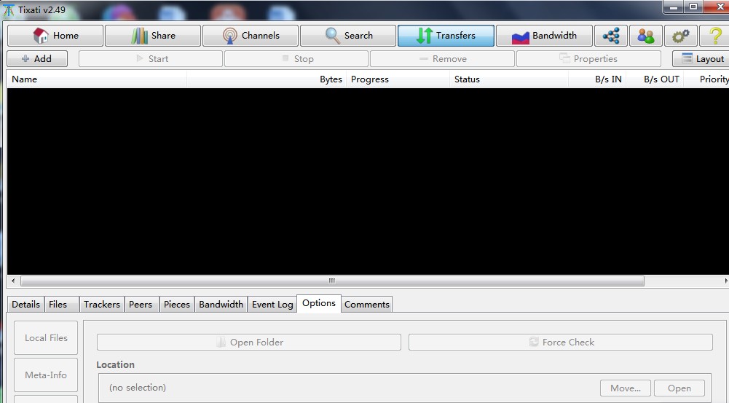Add a new transfer
This screenshot has height=403, width=729.
(x=36, y=58)
